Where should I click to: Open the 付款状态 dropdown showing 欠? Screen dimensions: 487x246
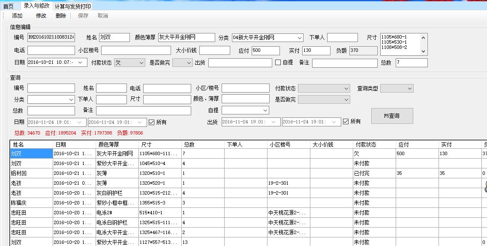click(141, 63)
